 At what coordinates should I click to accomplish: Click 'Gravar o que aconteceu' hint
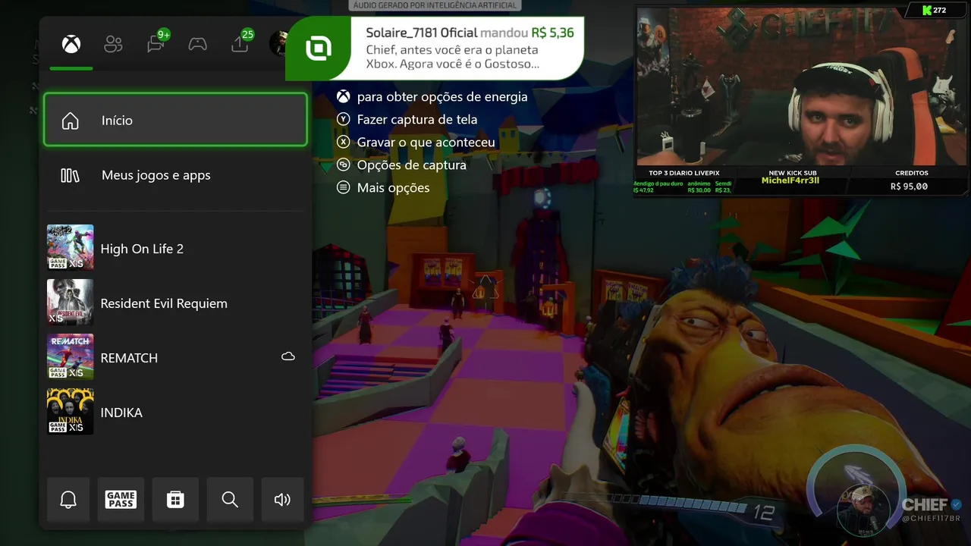pos(426,143)
